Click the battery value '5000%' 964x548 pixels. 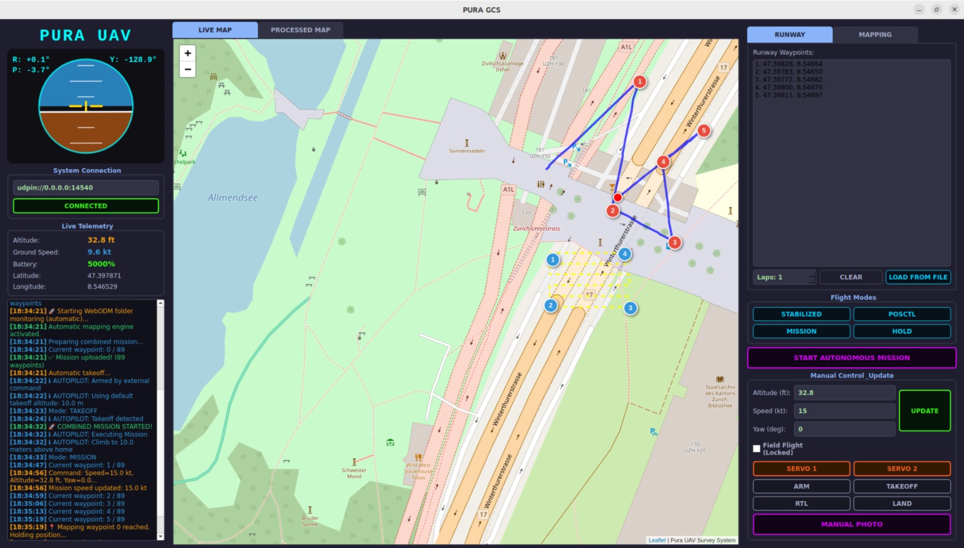click(101, 264)
